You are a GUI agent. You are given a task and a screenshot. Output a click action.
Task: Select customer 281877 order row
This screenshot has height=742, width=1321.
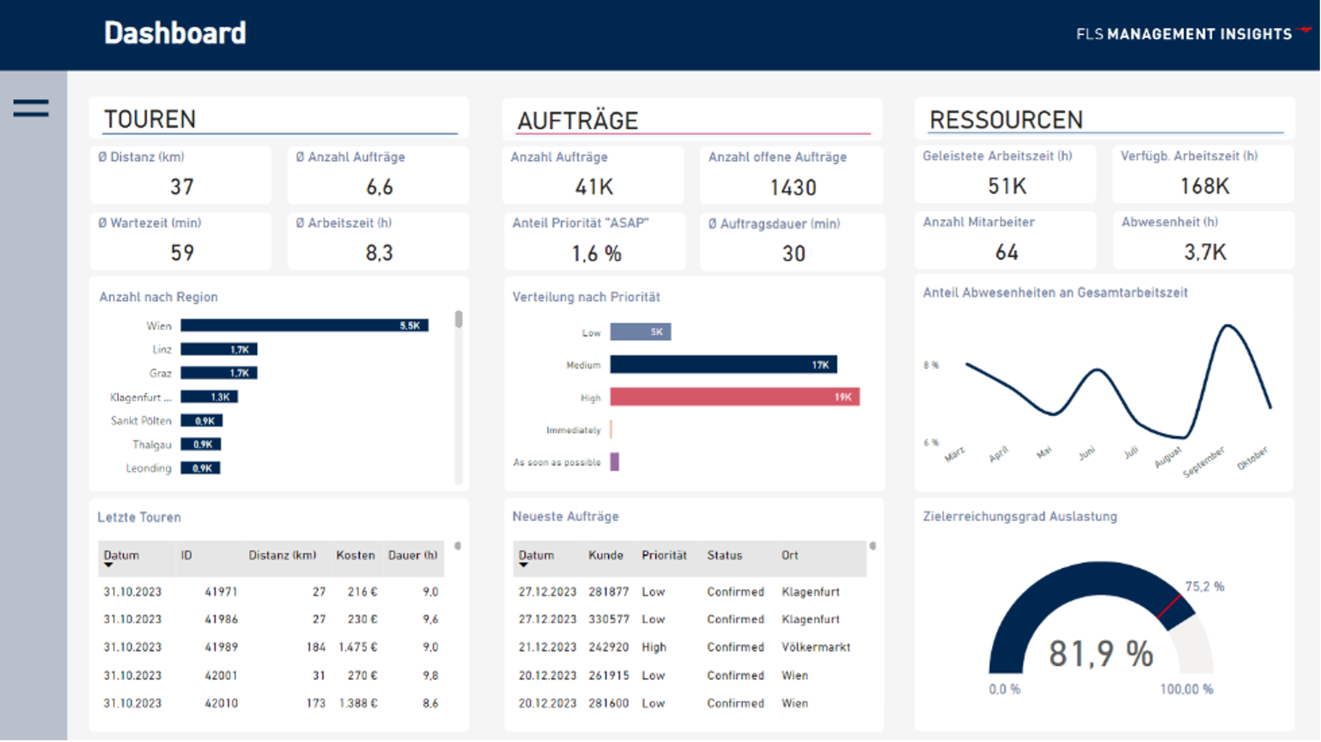(x=690, y=592)
